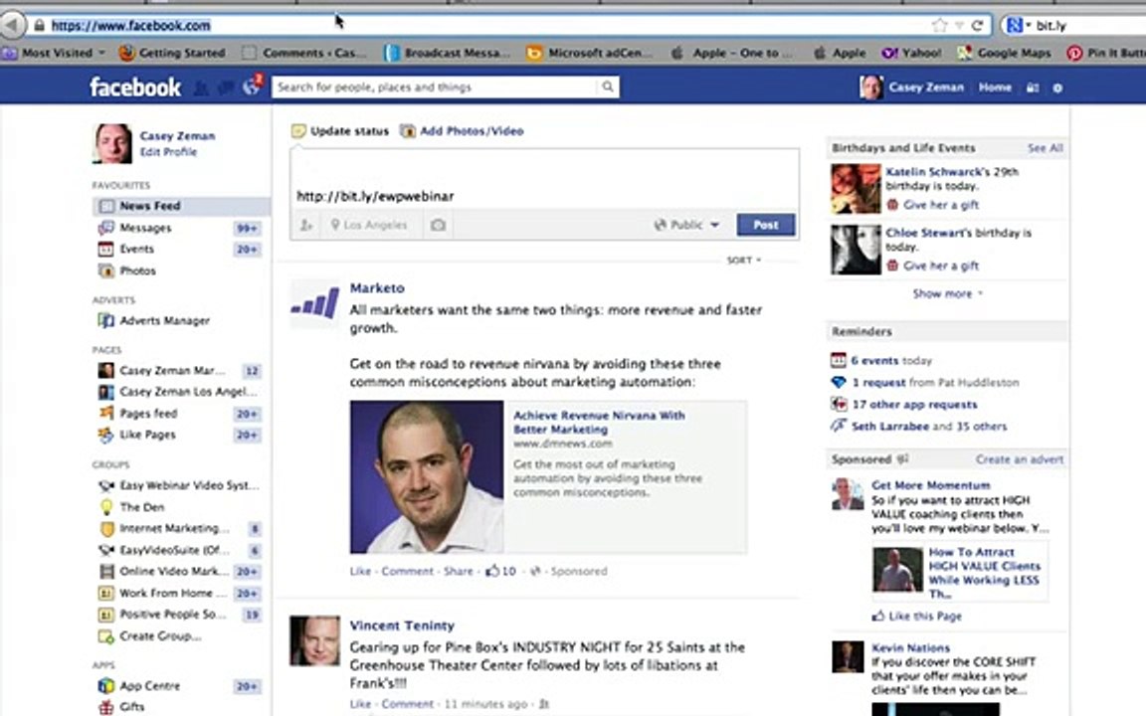Click tag people icon in status box
1146x716 pixels.
(x=306, y=225)
